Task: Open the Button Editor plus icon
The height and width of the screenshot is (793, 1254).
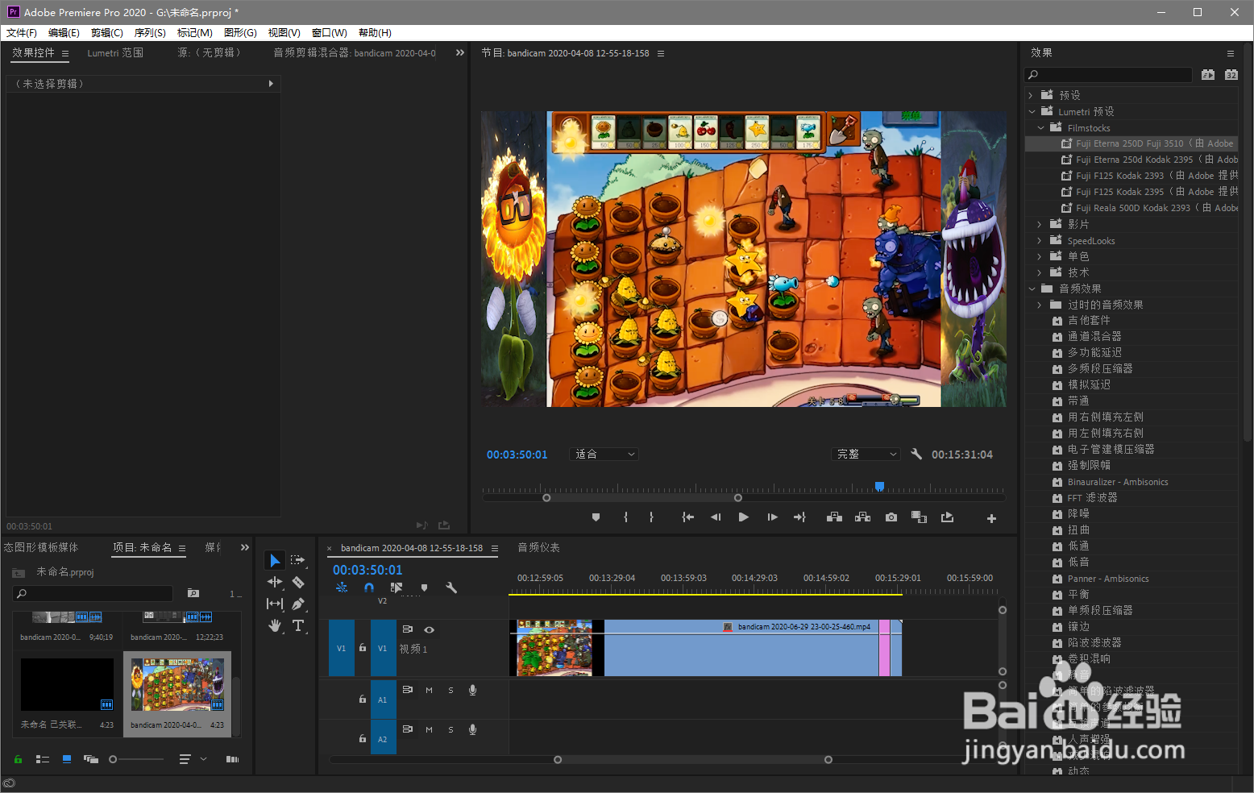Action: (991, 518)
